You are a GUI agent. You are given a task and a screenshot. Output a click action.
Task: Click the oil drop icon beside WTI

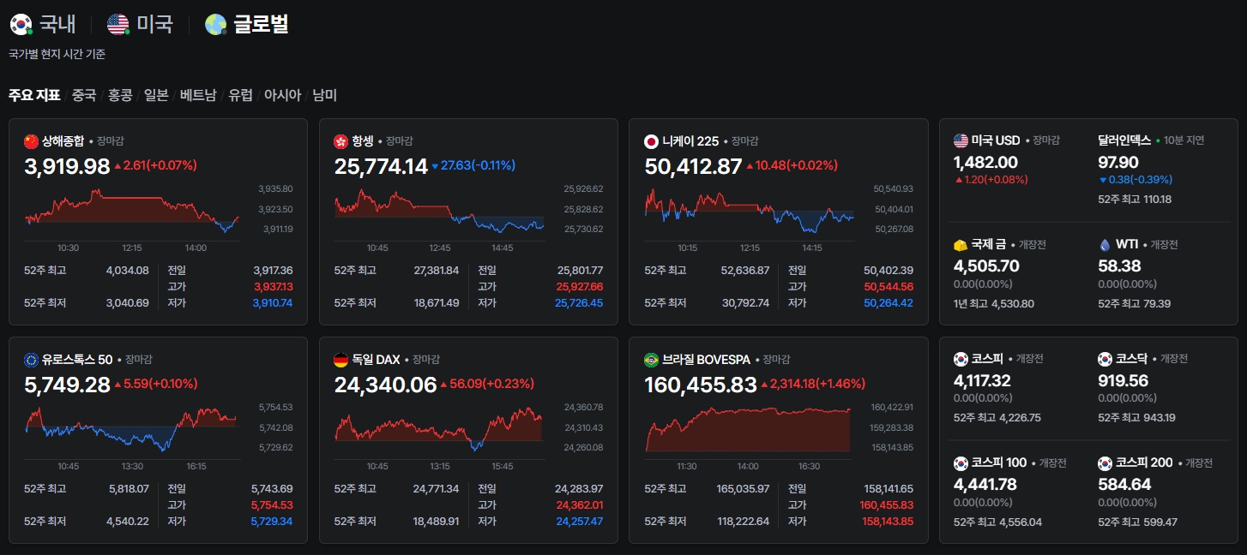[1105, 245]
